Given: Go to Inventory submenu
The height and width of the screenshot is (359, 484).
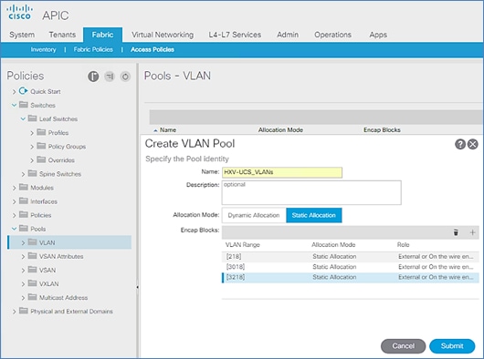Looking at the screenshot, I should point(43,49).
